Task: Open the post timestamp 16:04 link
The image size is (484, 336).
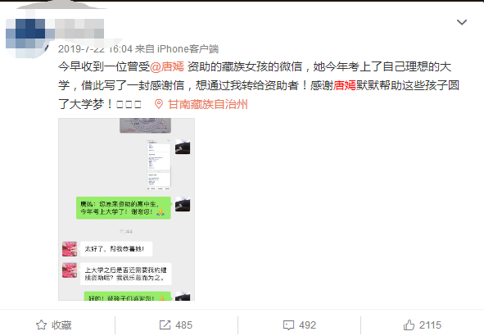Action: click(95, 49)
